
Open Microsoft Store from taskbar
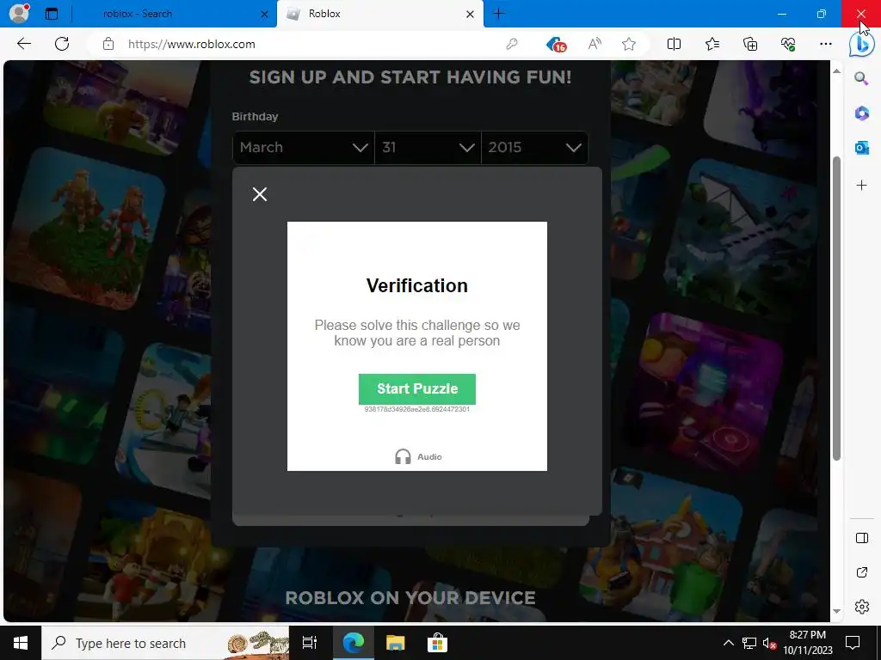(437, 643)
